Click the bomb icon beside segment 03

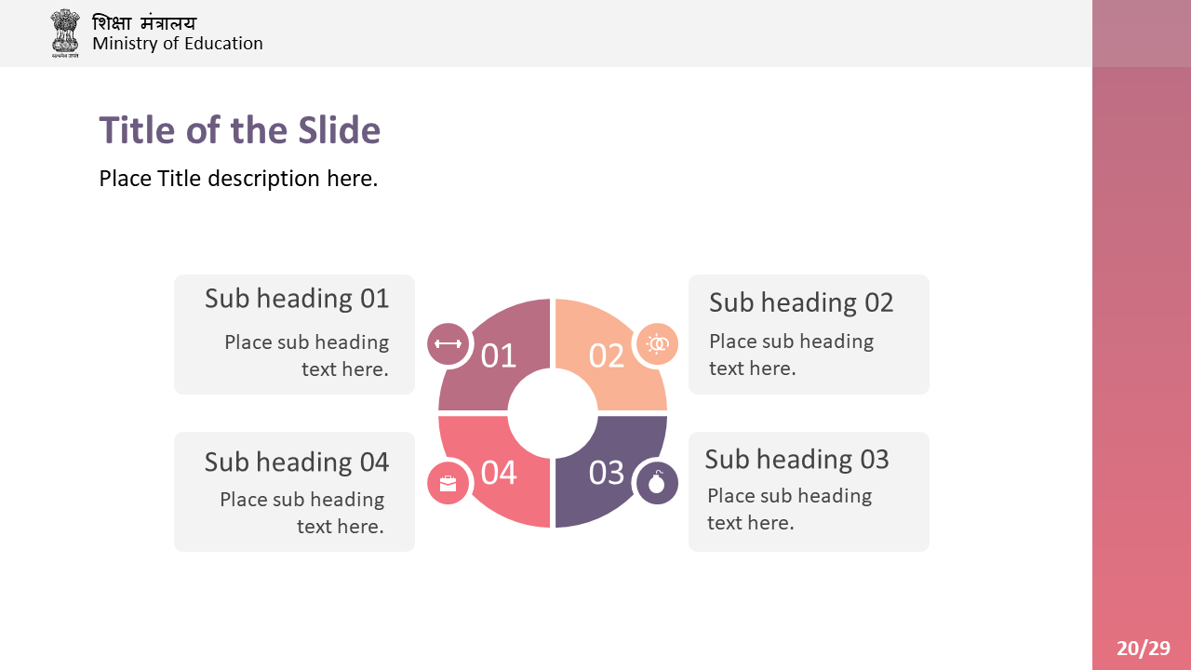tap(657, 483)
